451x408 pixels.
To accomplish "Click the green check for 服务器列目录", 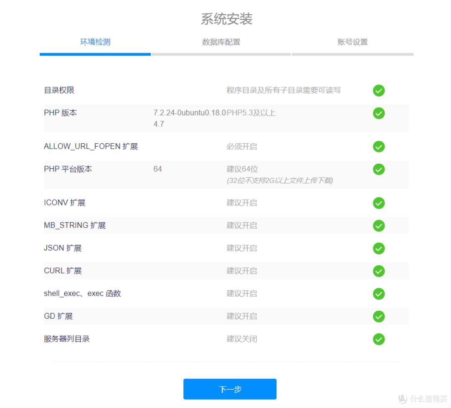I will pos(379,339).
